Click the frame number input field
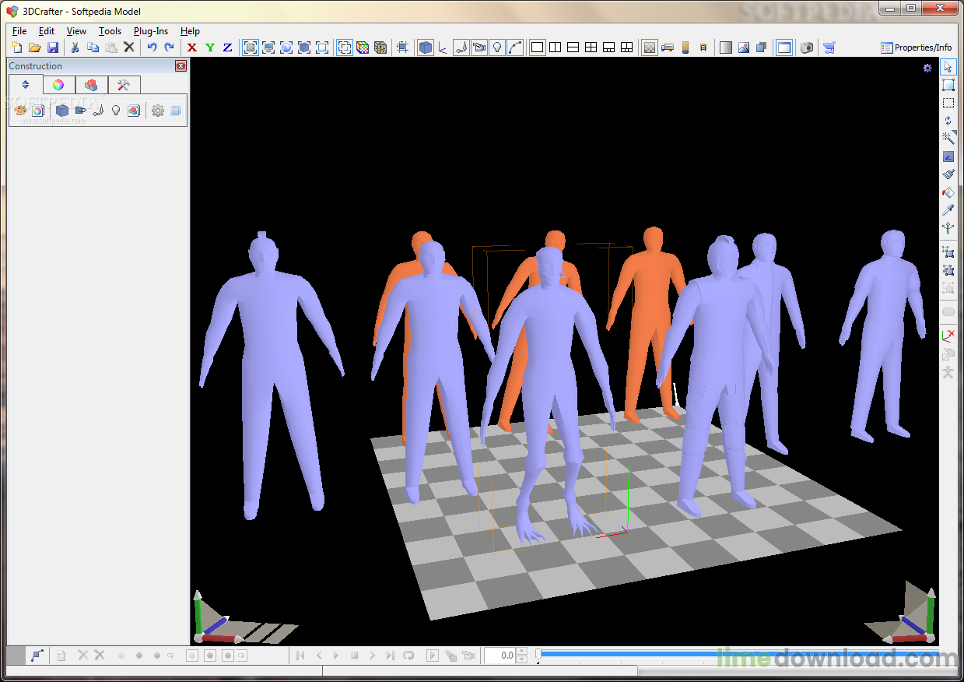 tap(500, 656)
